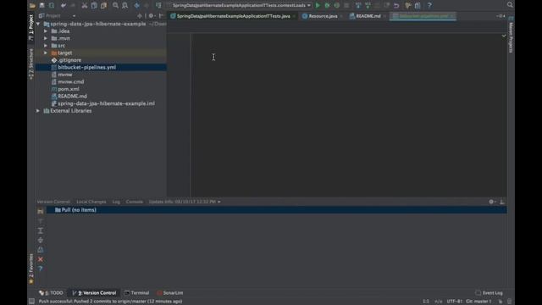The width and height of the screenshot is (542, 305).
Task: Click the Copy icon in toolbar
Action: (94, 5)
